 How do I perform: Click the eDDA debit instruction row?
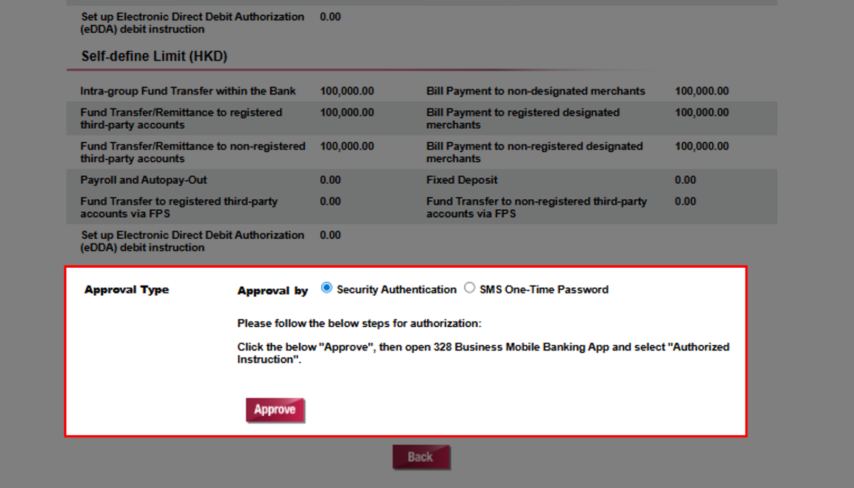click(x=192, y=241)
